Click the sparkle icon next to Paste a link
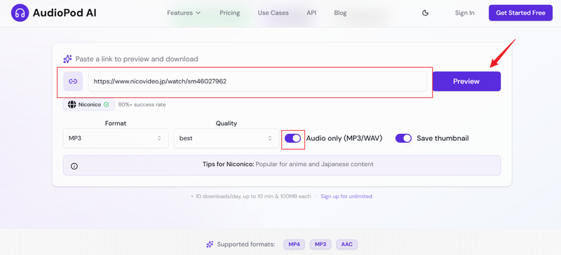Screen dimensions: 561x255 click(67, 59)
